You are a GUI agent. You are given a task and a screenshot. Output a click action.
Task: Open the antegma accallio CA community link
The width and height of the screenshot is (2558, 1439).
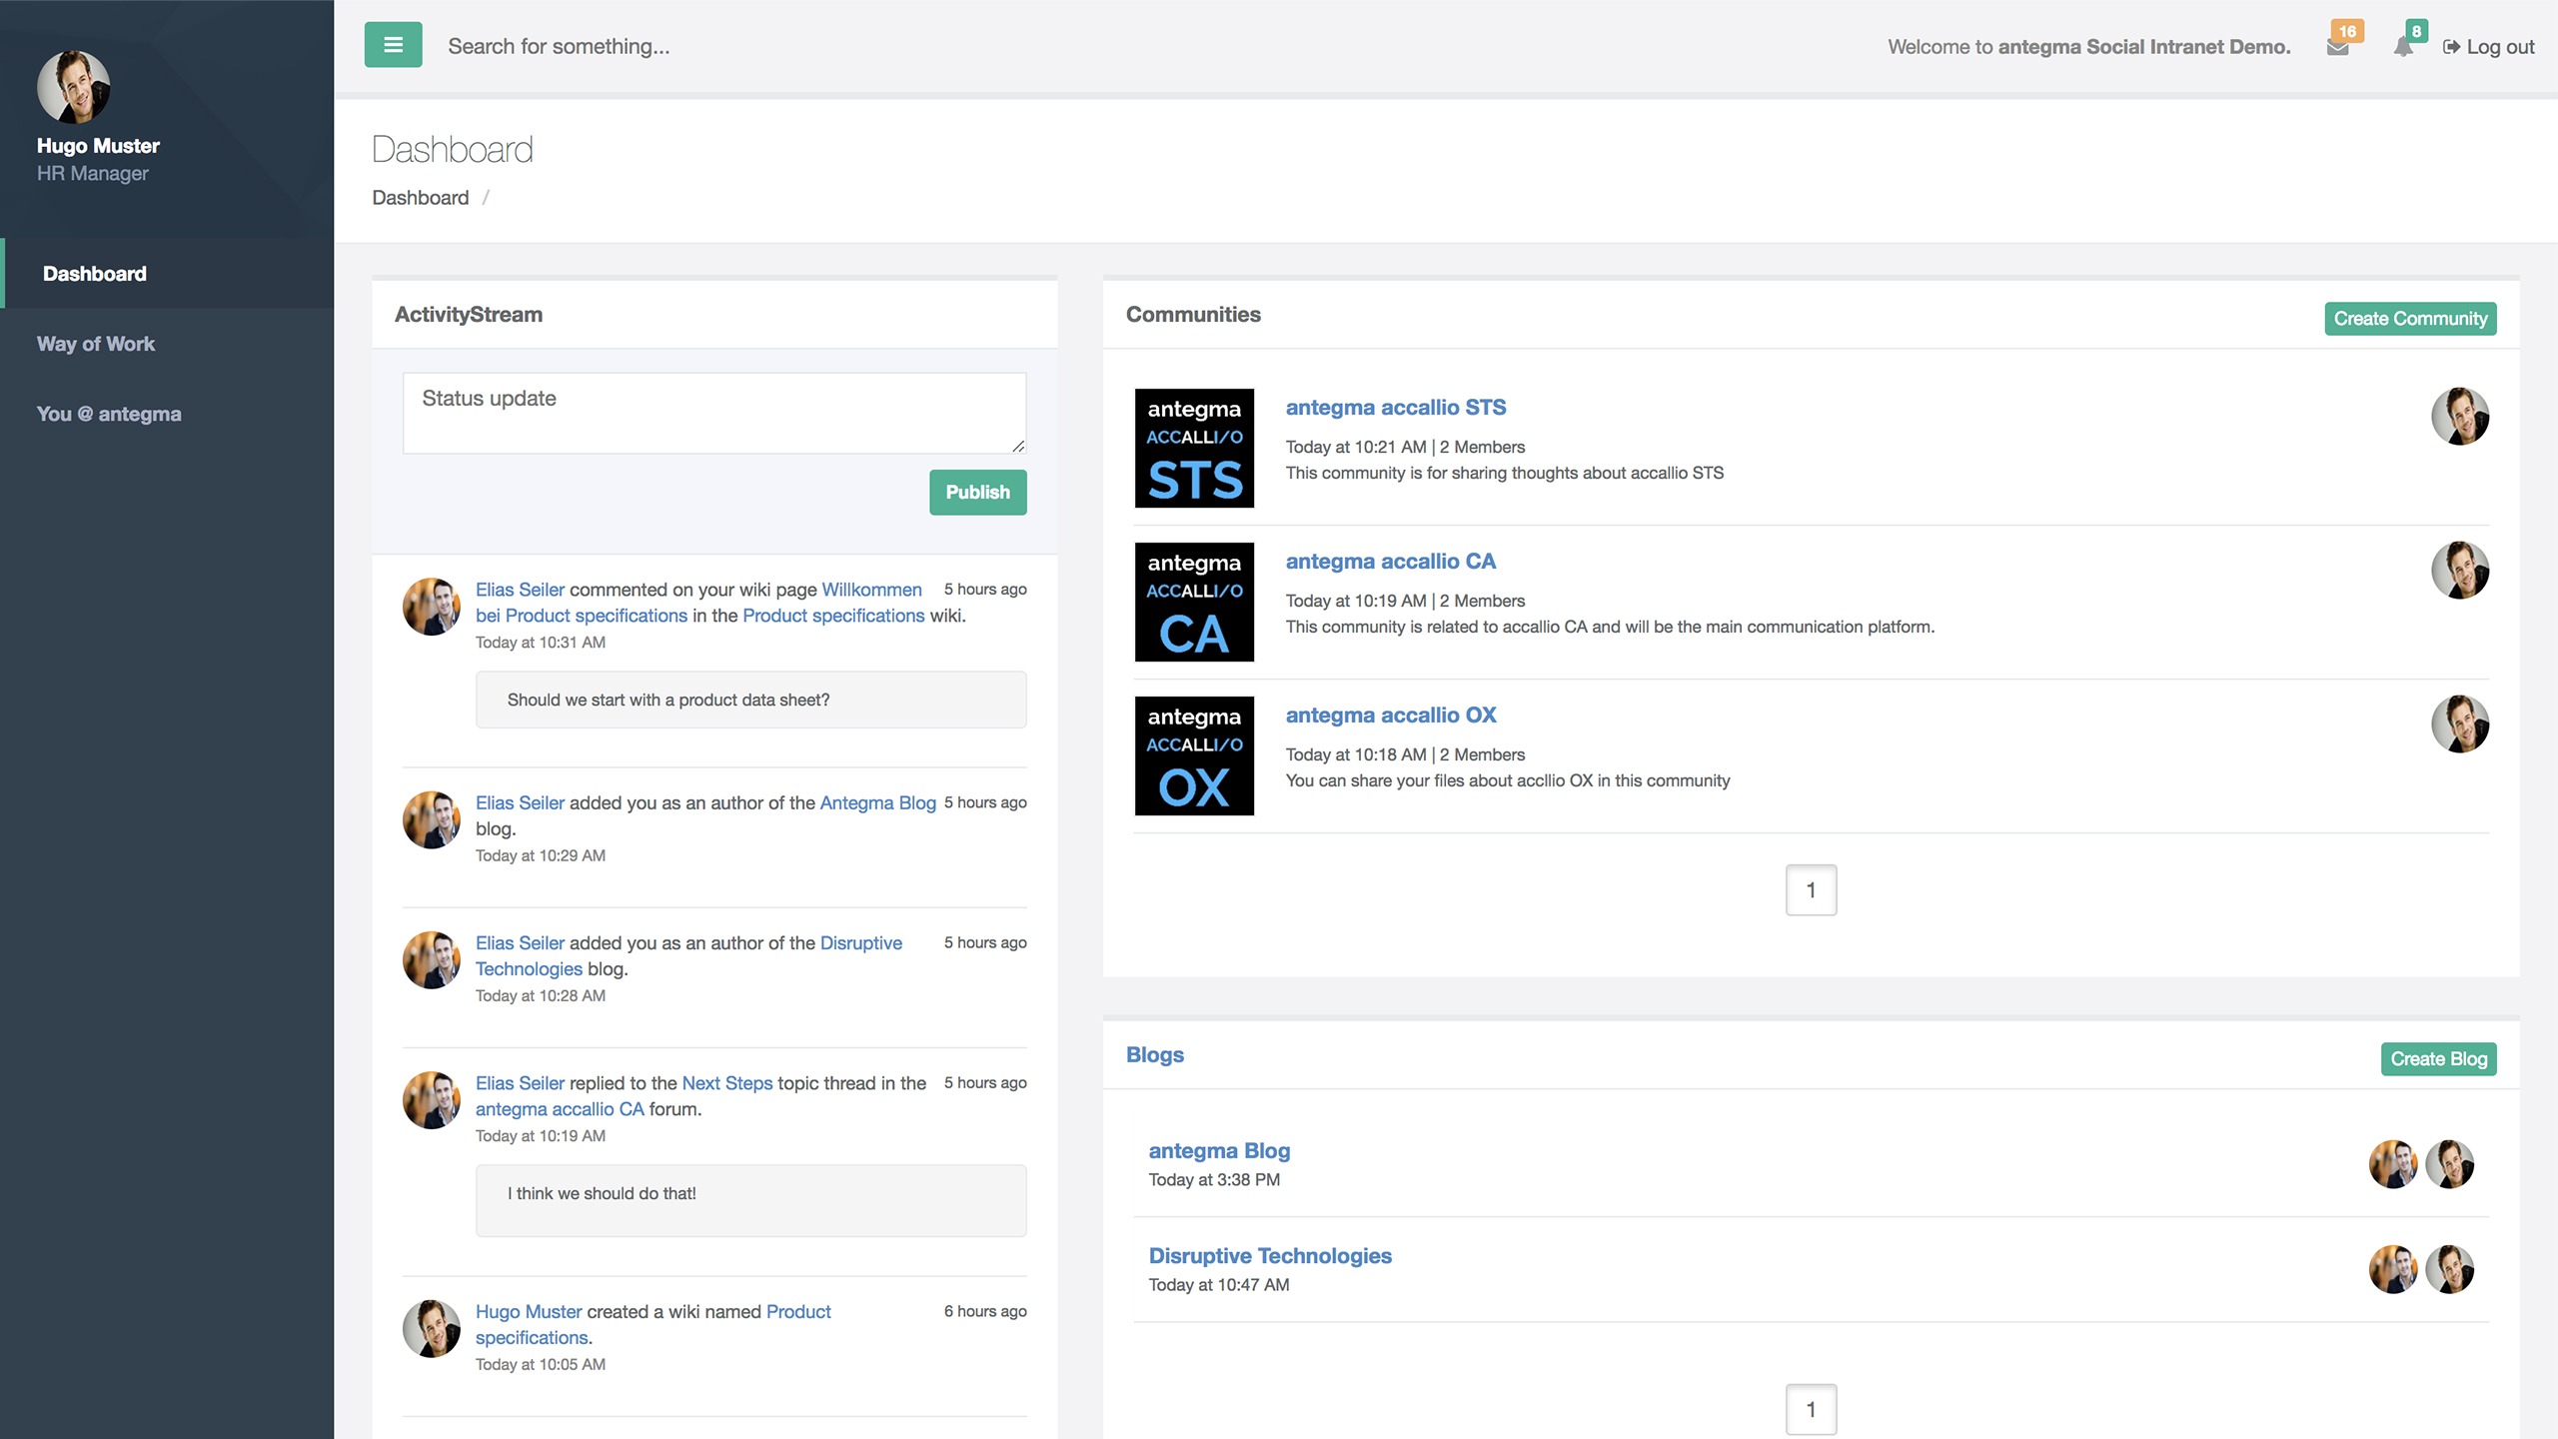1391,562
